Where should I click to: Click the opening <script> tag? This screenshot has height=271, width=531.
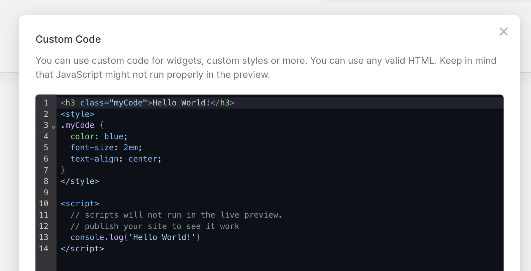(80, 204)
